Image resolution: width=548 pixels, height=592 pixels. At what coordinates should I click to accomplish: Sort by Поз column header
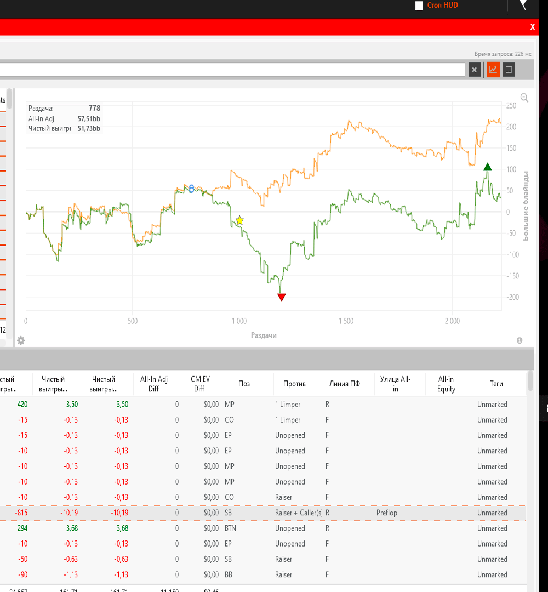point(244,384)
